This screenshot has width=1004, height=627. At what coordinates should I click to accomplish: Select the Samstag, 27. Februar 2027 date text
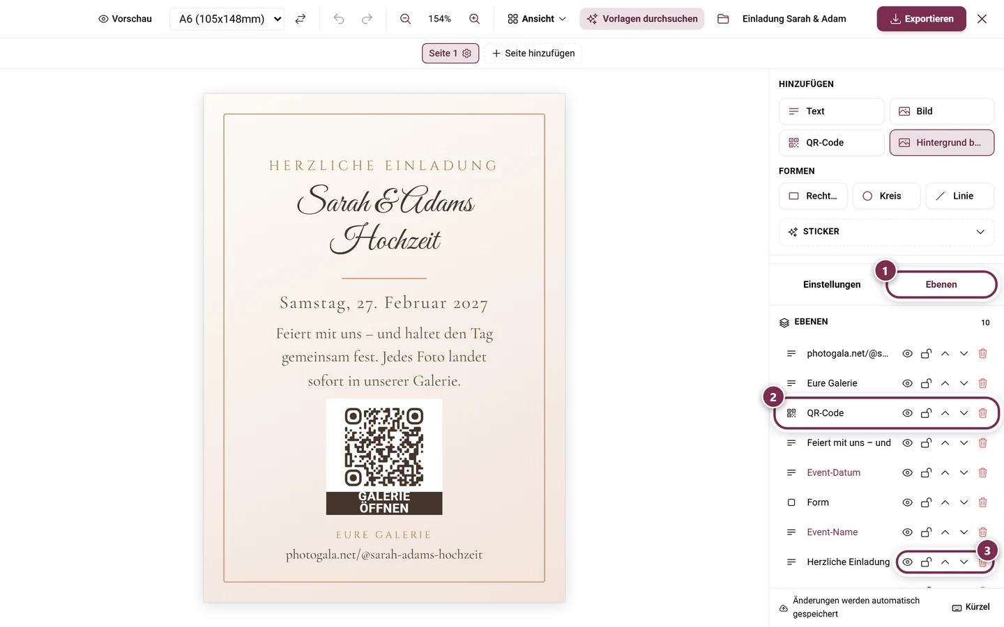tap(384, 303)
